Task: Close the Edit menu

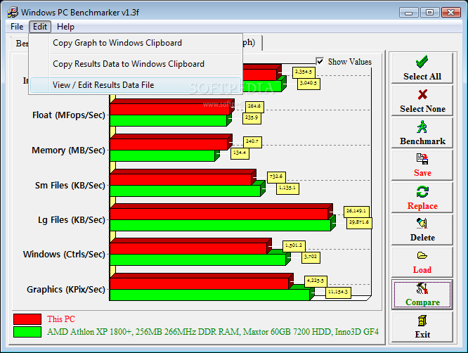Action: click(40, 27)
